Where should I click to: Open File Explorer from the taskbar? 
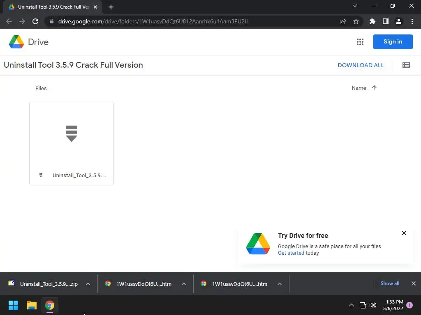(31, 305)
